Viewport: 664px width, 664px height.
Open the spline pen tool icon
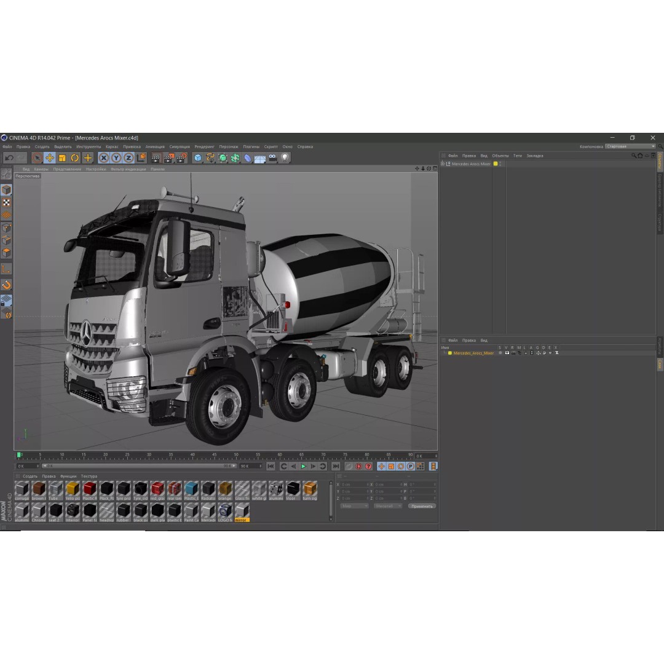point(210,158)
